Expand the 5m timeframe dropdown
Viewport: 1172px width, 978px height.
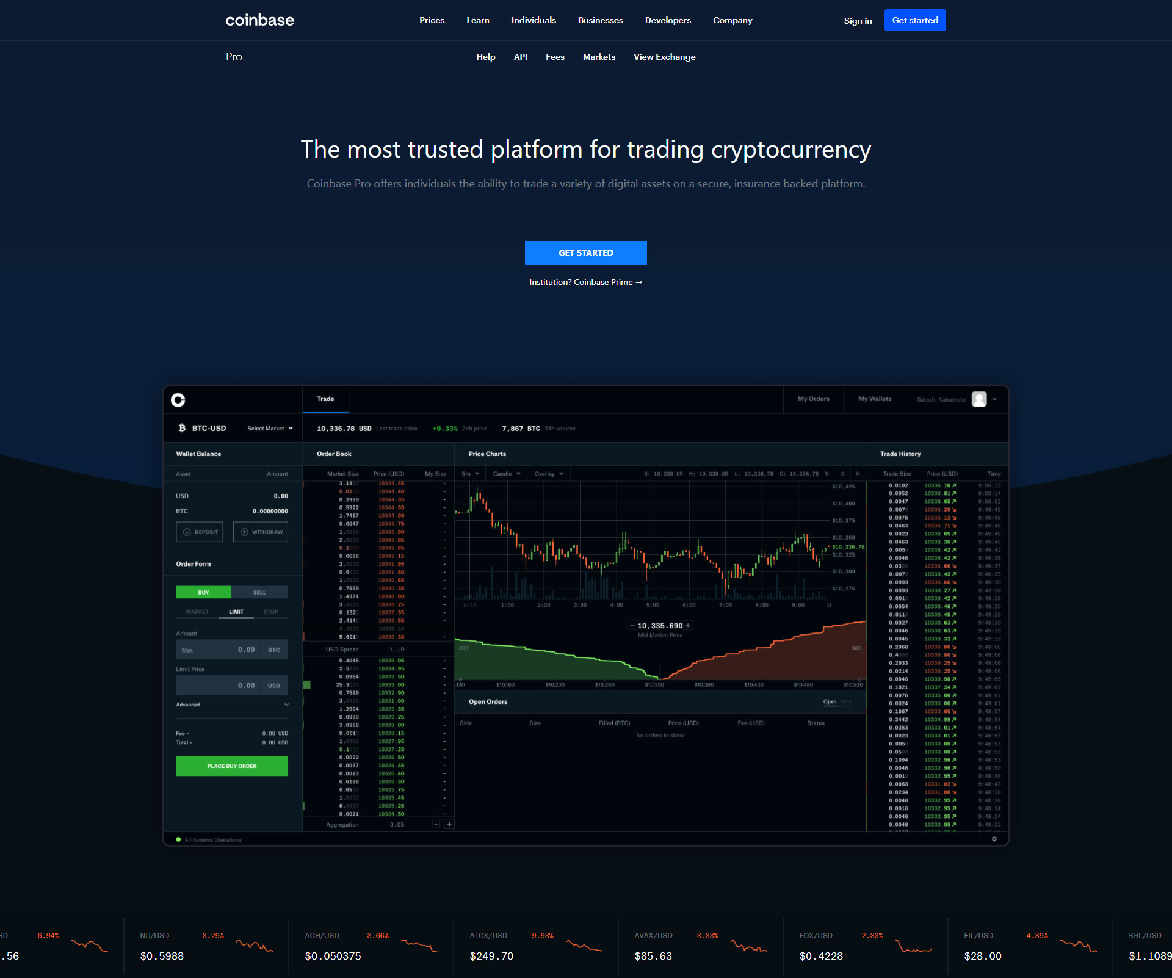(470, 474)
